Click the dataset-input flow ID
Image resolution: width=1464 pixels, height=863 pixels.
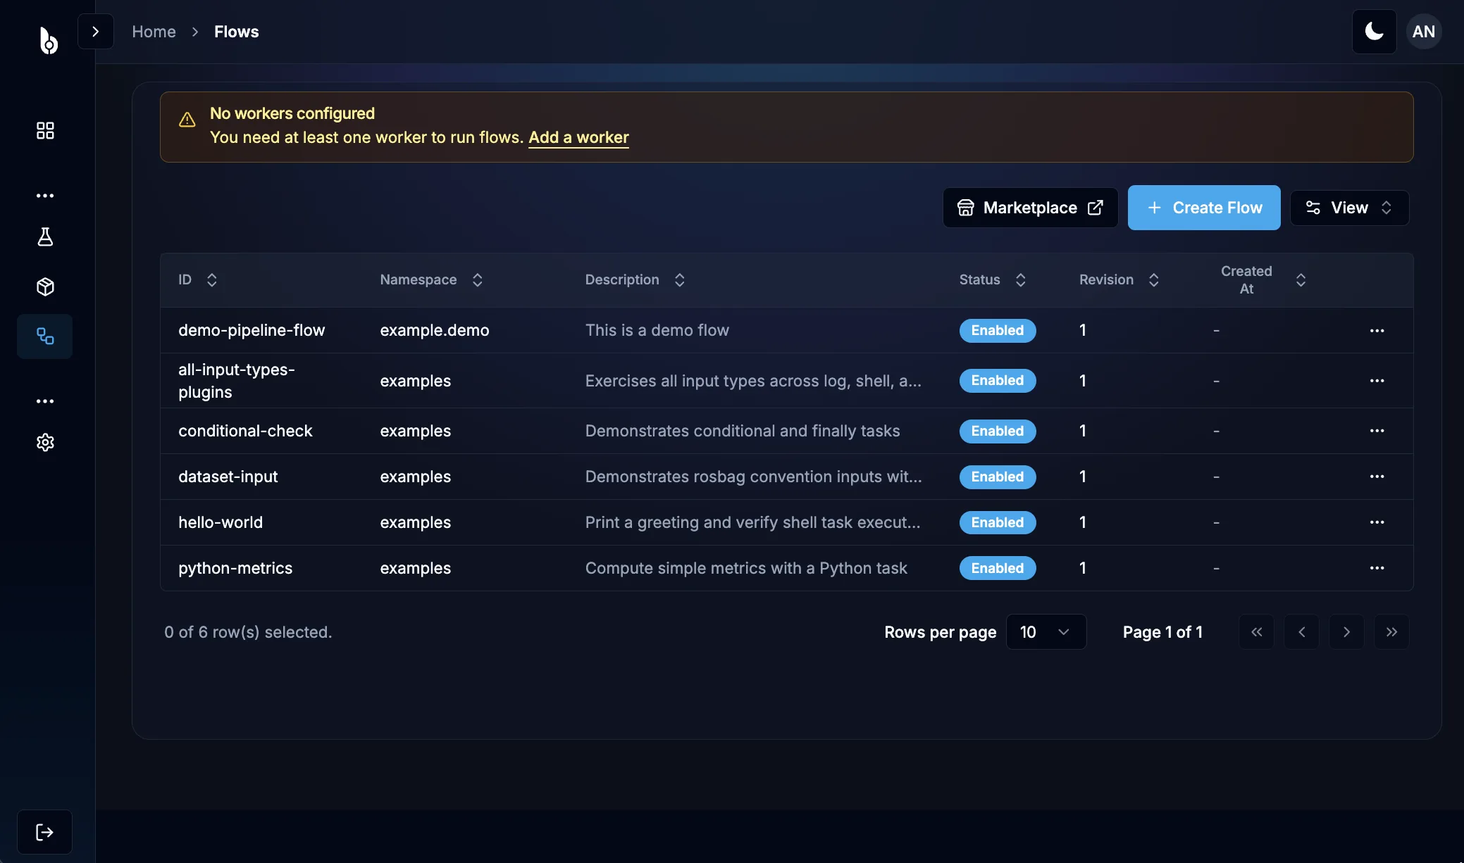[x=228, y=477]
